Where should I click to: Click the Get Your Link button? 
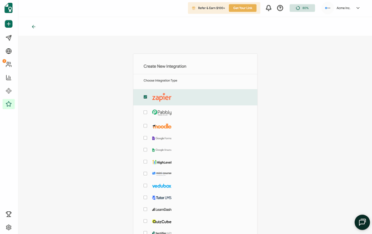coord(243,8)
